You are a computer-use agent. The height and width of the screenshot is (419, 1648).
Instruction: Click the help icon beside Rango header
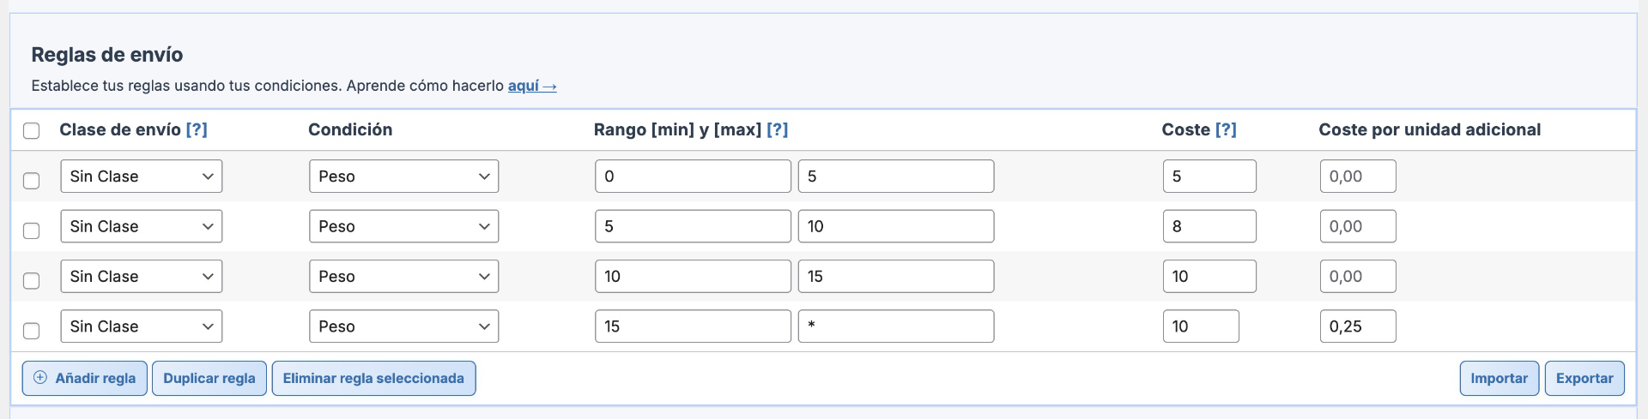pos(777,130)
